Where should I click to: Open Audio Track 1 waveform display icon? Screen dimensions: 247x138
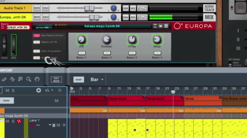142,8
